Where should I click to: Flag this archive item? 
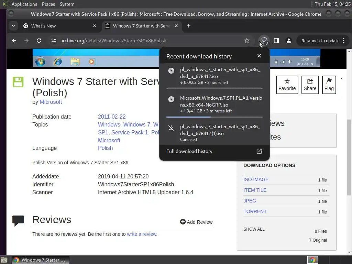coord(329,85)
